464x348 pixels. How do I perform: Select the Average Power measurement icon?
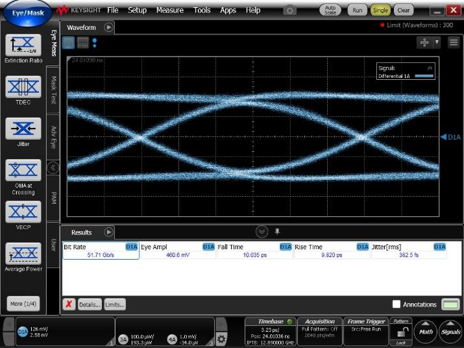tap(23, 253)
